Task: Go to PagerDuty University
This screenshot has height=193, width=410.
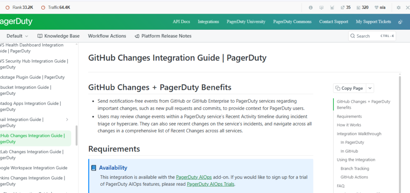Action: (246, 22)
